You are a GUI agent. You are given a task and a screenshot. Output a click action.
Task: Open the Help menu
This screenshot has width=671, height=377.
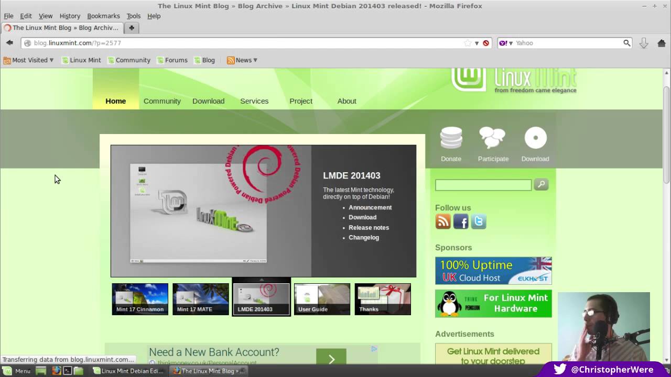tap(154, 16)
